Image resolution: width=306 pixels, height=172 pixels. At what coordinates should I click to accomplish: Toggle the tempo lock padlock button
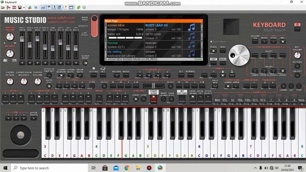223,75
